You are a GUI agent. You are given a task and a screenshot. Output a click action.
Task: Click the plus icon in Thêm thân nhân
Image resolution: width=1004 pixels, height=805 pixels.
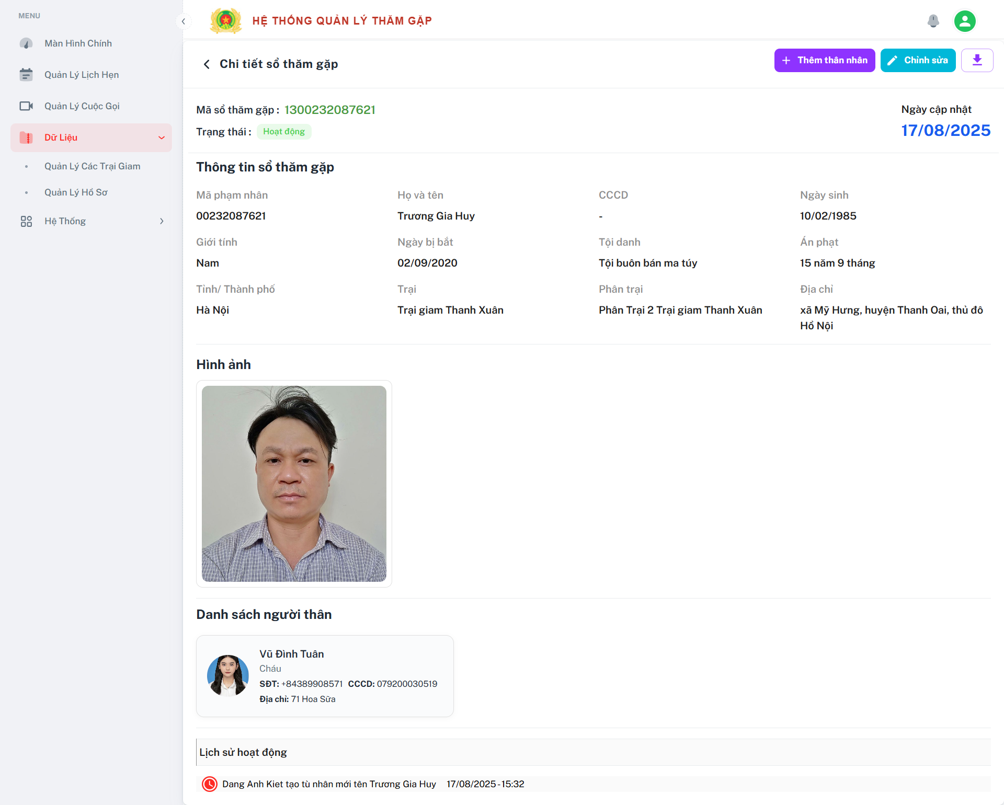pos(786,61)
